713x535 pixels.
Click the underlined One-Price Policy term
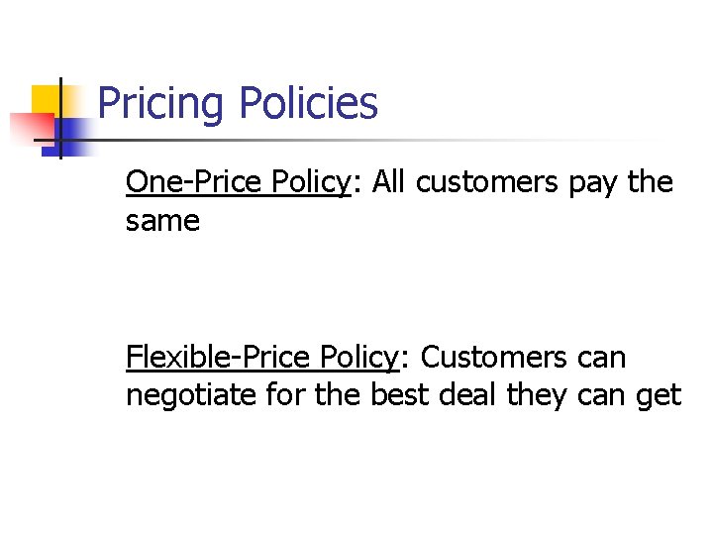click(x=239, y=183)
